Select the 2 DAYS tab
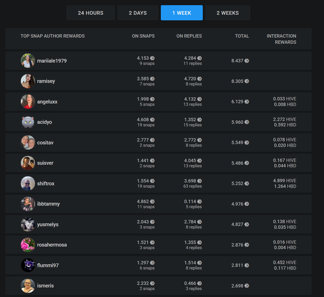This screenshot has width=324, height=297. click(138, 13)
